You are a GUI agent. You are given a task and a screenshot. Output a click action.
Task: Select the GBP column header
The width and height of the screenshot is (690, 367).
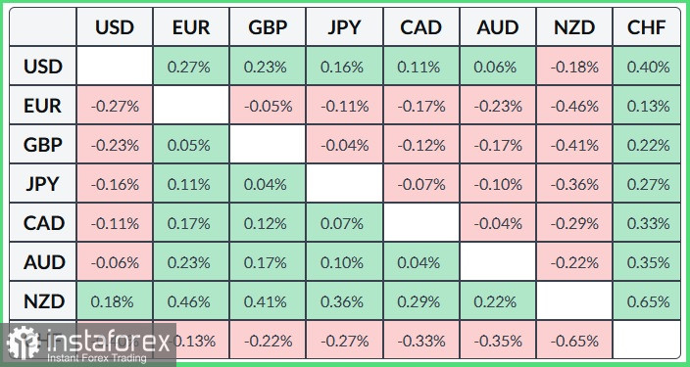point(268,27)
